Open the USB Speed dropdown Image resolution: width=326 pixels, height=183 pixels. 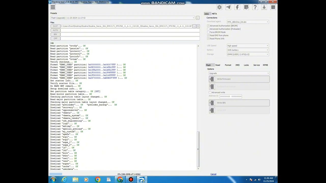pos(248,46)
